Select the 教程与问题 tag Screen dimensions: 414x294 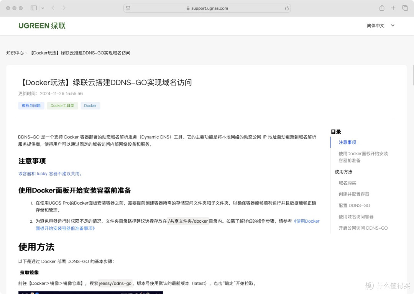coord(31,105)
